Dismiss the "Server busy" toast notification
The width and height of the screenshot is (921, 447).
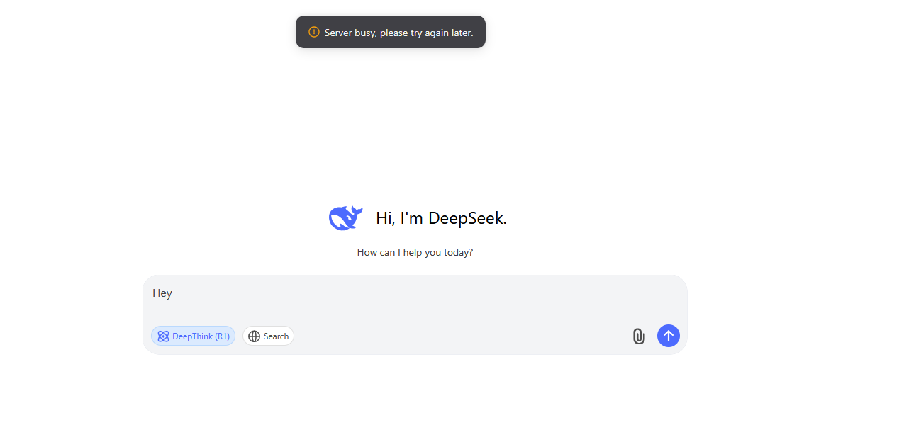[391, 32]
